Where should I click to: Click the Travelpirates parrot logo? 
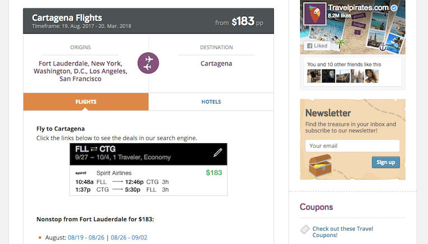(315, 14)
